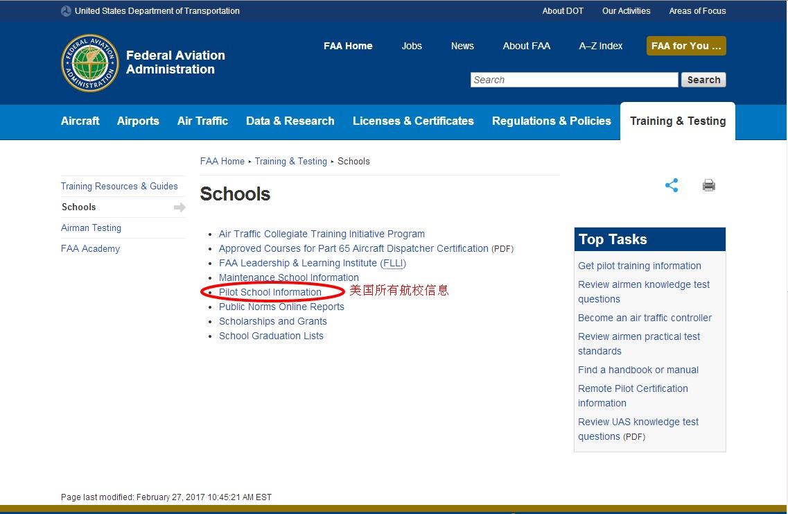Select Schools in the left sidebar
Image resolution: width=788 pixels, height=514 pixels.
point(79,207)
